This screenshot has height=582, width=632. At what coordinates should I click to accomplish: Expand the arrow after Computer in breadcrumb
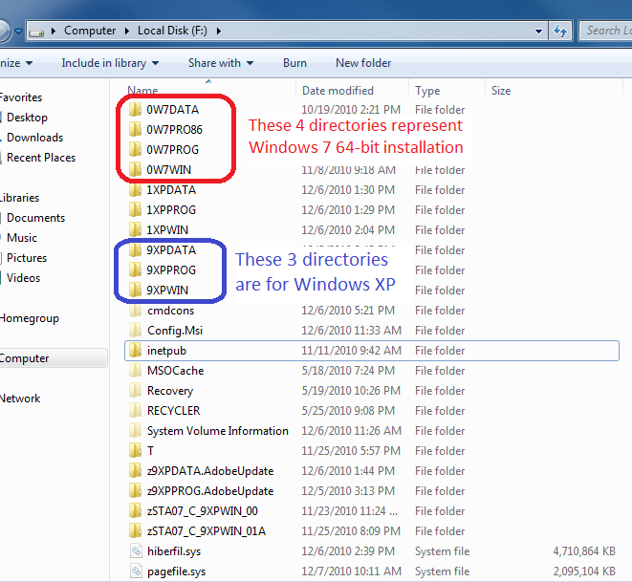coord(127,31)
